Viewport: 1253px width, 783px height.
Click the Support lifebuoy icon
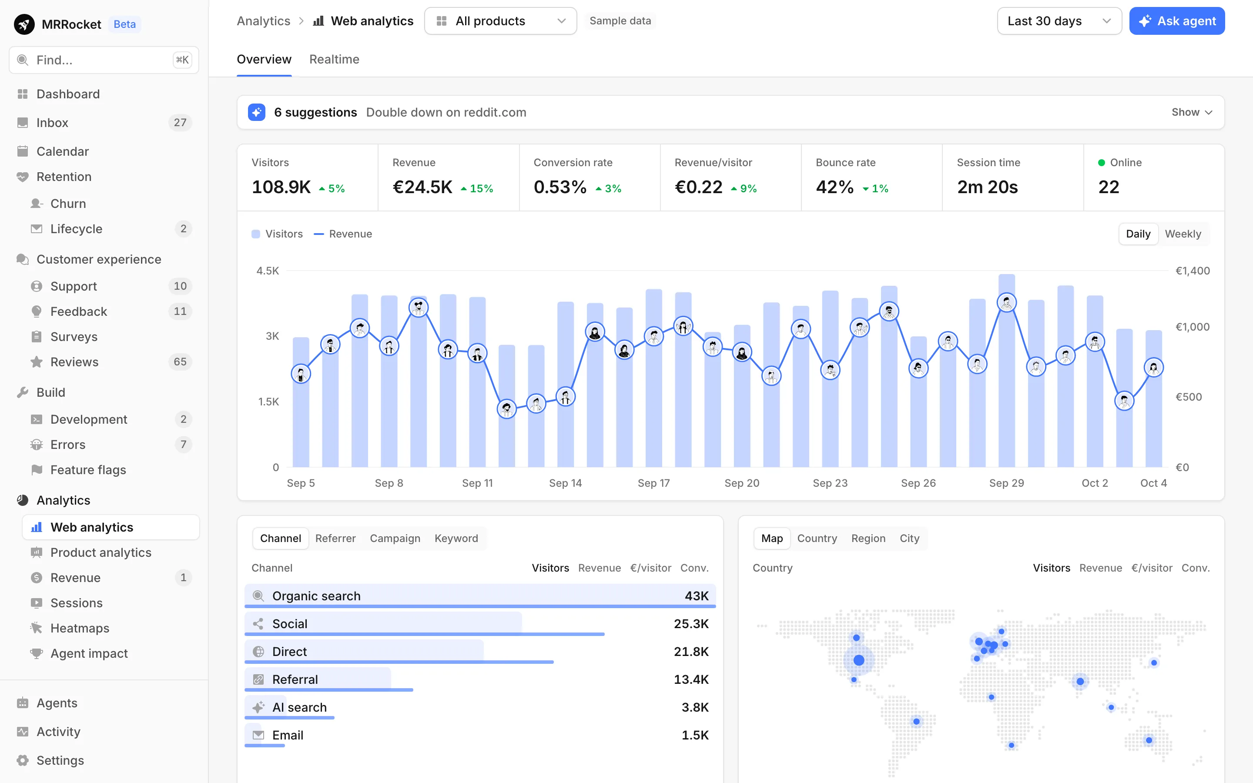pos(36,286)
